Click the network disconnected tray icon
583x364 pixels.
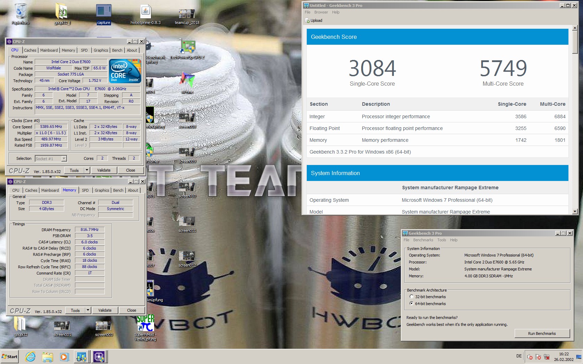click(547, 357)
